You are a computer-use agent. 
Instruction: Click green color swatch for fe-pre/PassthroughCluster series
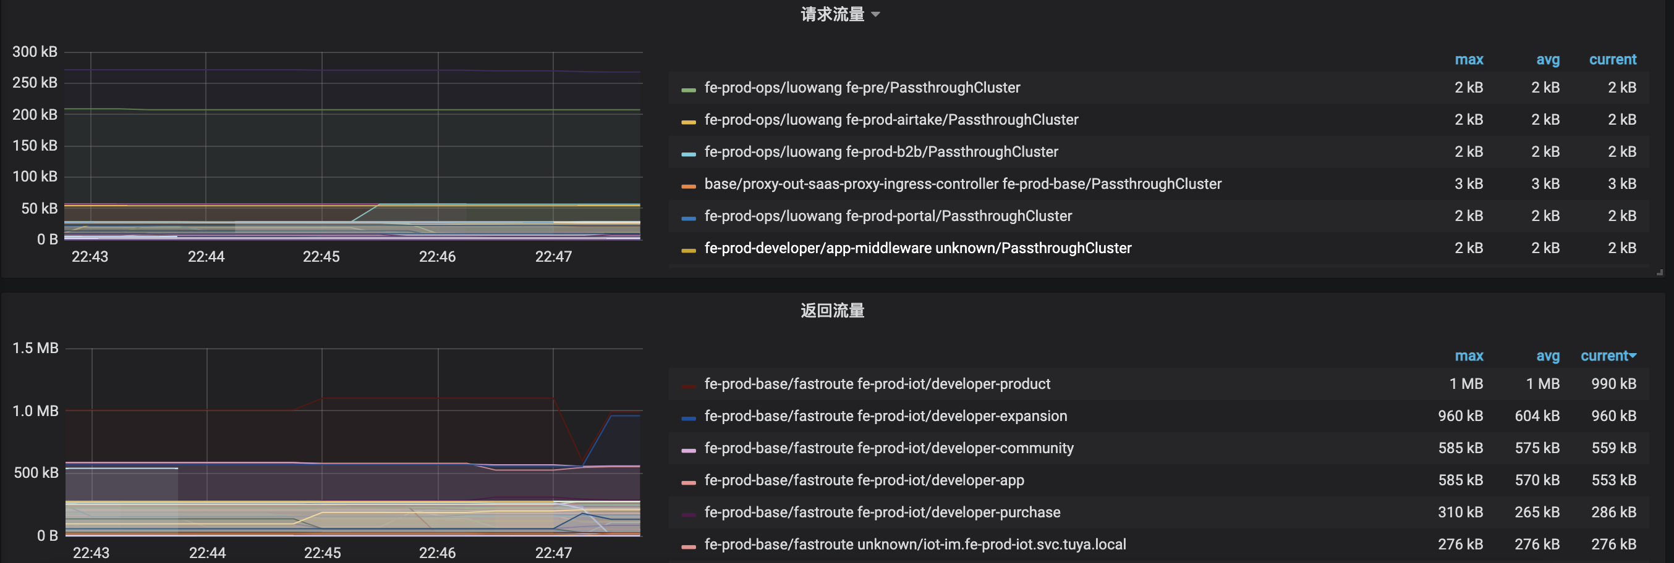(688, 90)
